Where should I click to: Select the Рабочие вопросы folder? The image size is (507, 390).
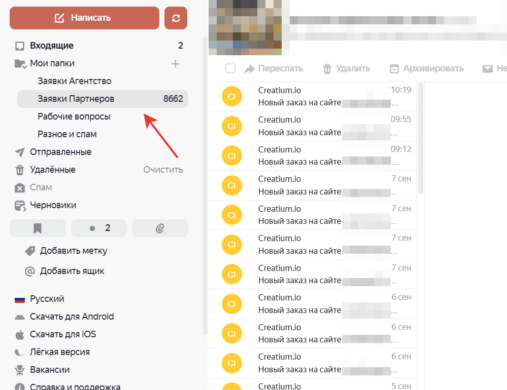point(74,116)
